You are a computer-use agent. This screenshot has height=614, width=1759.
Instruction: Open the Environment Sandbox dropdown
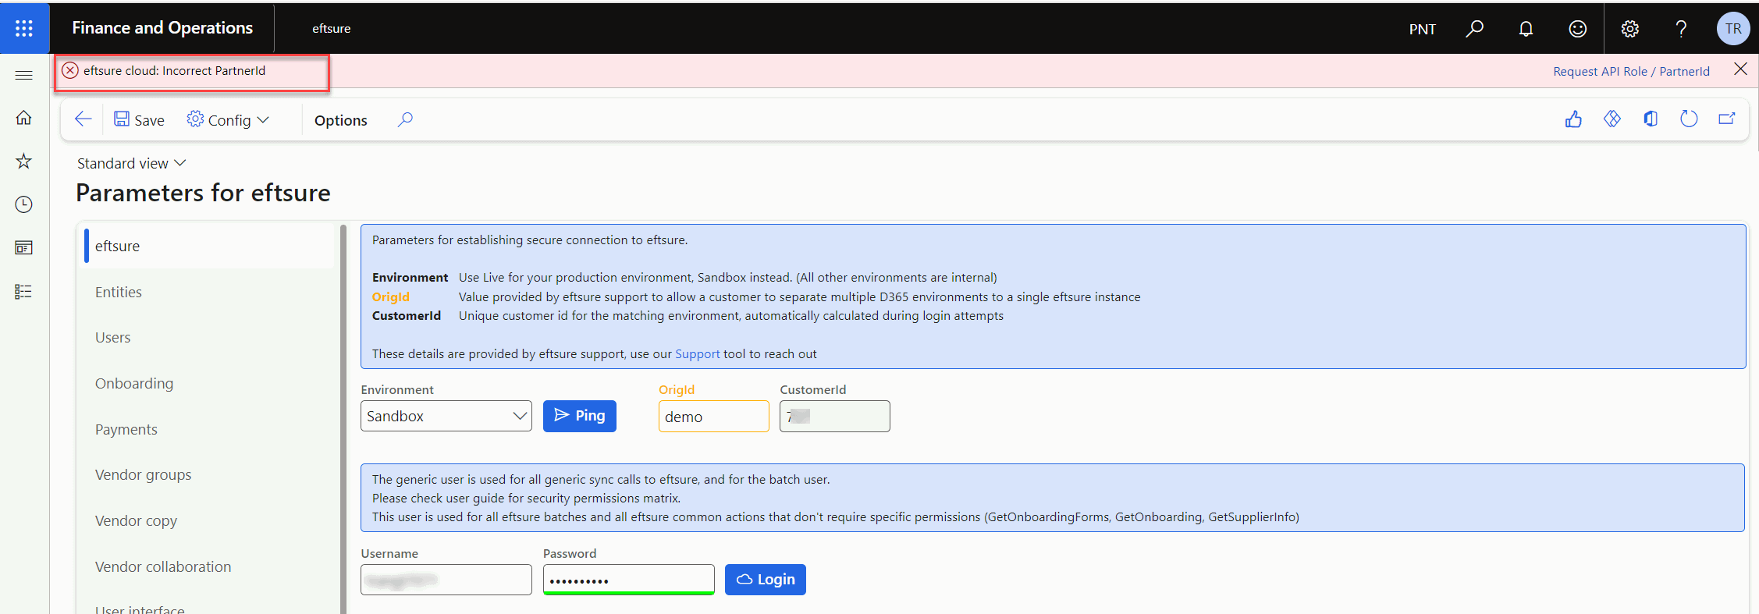coord(446,416)
